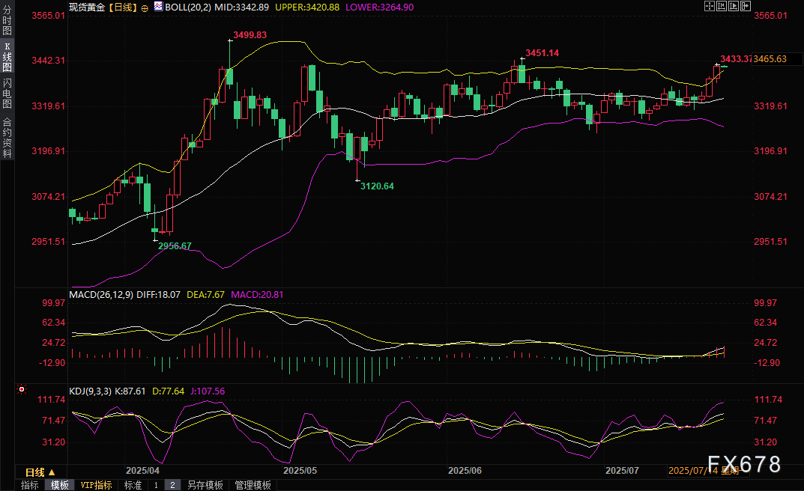This screenshot has width=804, height=491.
Task: Choose the 标准 template
Action: pyautogui.click(x=133, y=485)
